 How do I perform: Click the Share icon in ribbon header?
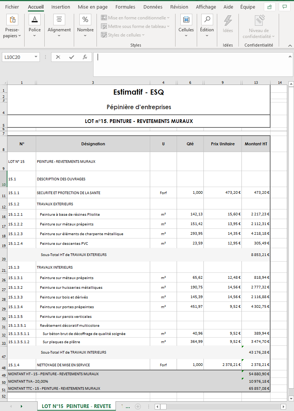pyautogui.click(x=270, y=7)
